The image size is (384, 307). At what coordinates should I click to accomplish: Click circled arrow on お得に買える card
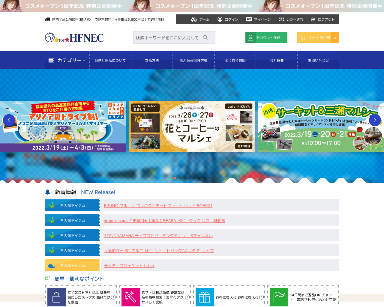tap(262, 297)
